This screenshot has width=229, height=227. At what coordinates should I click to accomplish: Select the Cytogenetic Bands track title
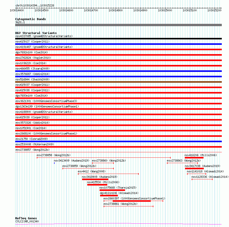click(31, 19)
